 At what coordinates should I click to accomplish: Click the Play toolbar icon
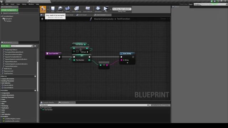coord(106,10)
